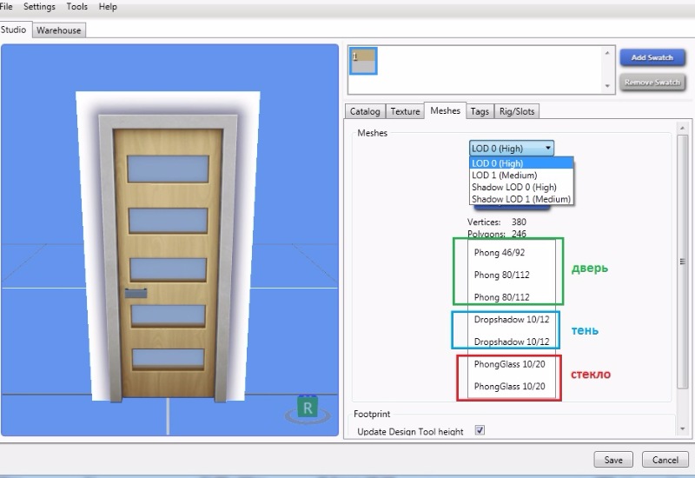Switch to the Warehouse tab
The image size is (695, 478).
click(59, 30)
